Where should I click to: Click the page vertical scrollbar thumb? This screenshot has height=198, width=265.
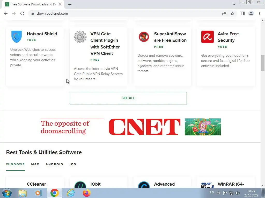(x=263, y=63)
